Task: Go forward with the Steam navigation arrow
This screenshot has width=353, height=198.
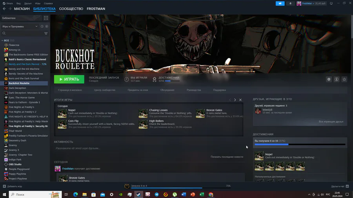Action: pos(10,9)
